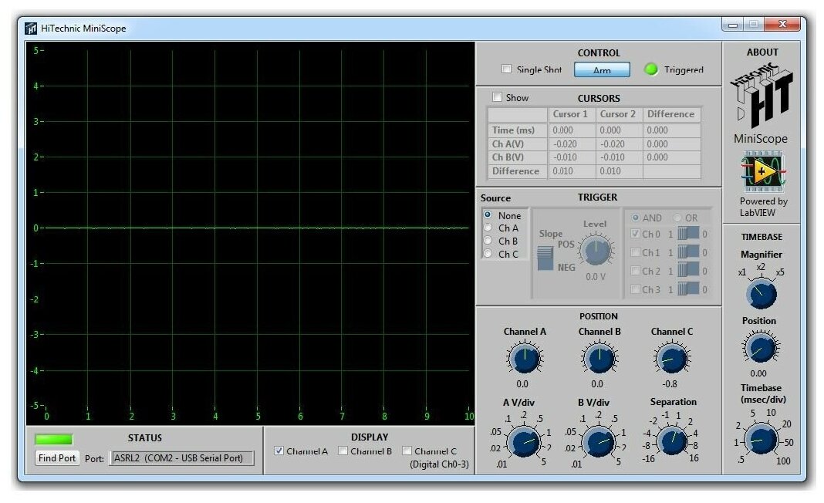Click the Channel B position knob
Screen dimensions: 824x503
click(599, 359)
